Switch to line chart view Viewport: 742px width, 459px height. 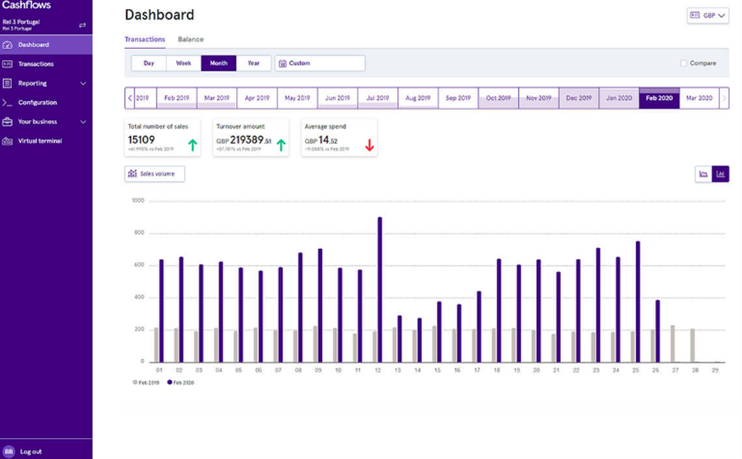[703, 174]
